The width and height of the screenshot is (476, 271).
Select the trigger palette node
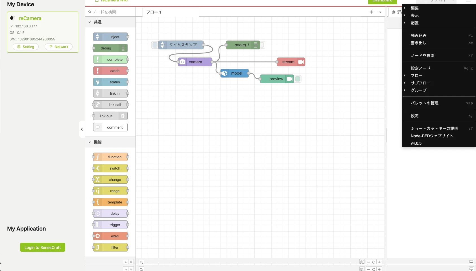tap(110, 225)
